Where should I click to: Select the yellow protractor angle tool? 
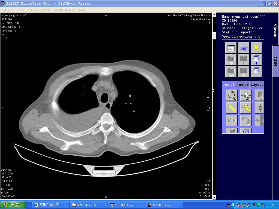click(x=246, y=108)
